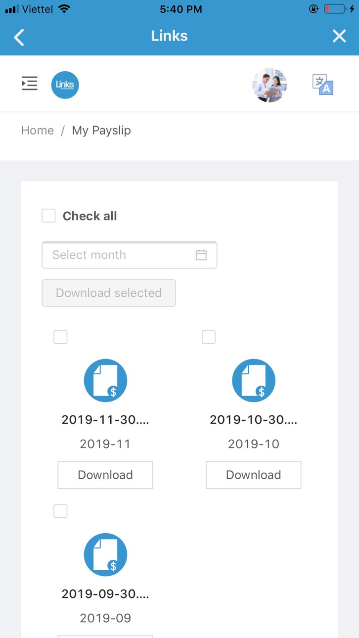Tap the back arrow in header
Viewport: 359px width, 638px height.
tap(19, 37)
